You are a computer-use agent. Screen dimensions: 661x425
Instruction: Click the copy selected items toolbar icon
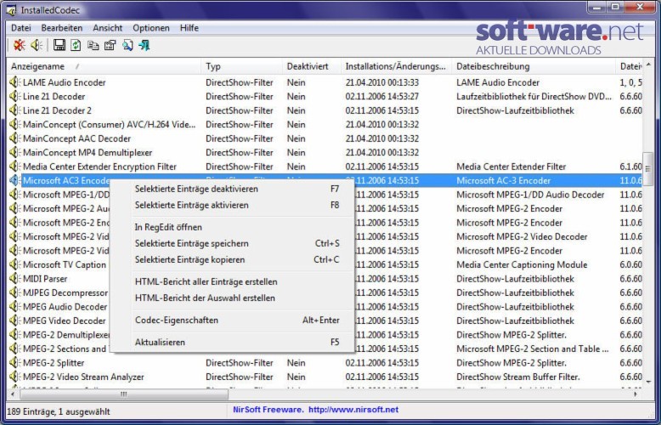click(x=93, y=45)
